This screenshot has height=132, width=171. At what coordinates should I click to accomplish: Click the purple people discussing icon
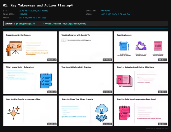tap(141, 46)
